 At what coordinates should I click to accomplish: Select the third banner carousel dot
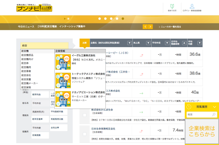tap(111, 19)
